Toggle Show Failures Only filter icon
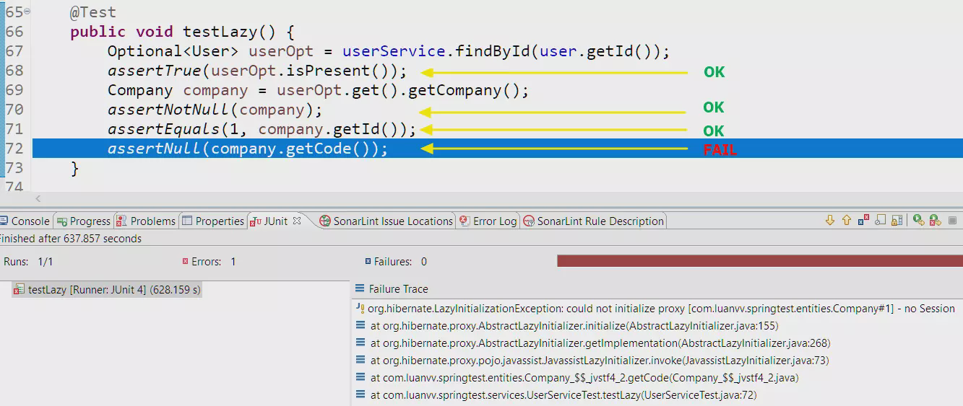 click(863, 221)
